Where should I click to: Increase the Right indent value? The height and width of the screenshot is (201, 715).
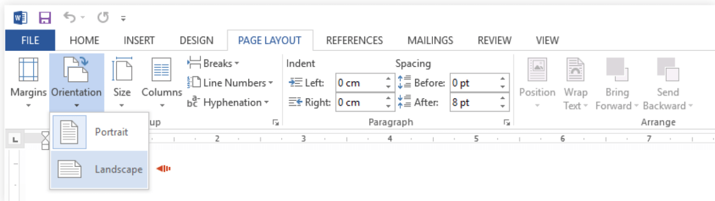388,98
